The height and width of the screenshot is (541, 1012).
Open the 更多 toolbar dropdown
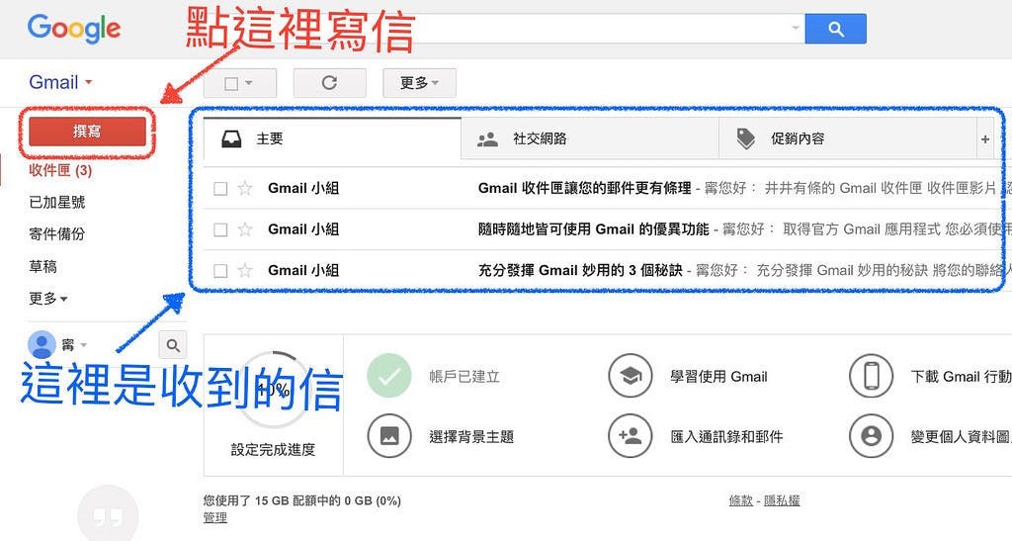pos(419,83)
